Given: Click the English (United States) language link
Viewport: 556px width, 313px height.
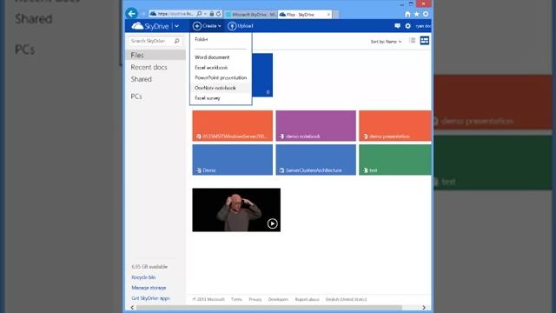Looking at the screenshot, I should click(346, 299).
